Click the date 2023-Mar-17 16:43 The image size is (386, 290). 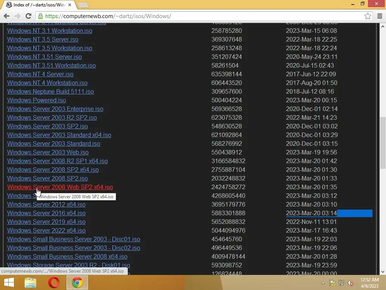[x=311, y=230]
